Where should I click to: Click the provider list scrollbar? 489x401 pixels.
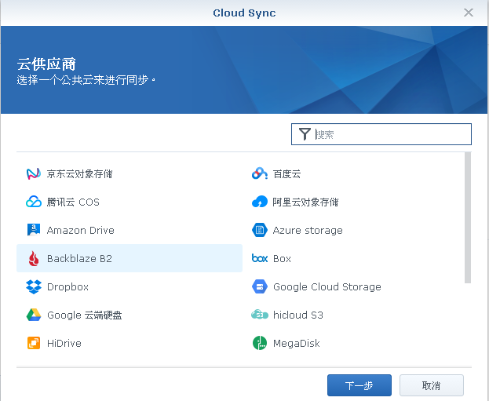[x=468, y=217]
